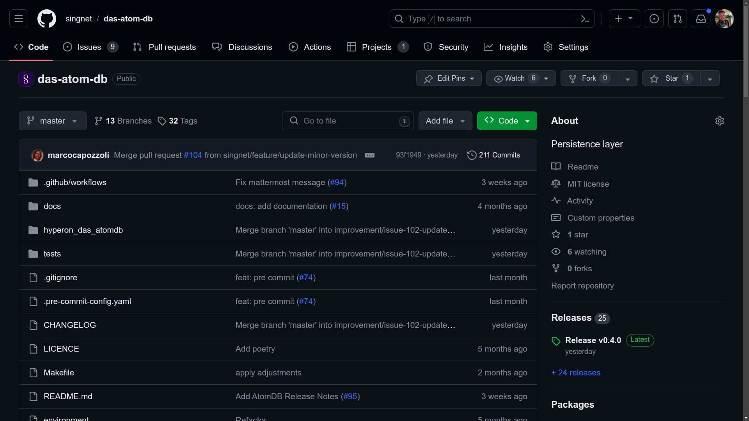749x421 pixels.
Task: Open singnet organization link in breadcrumb
Action: [79, 19]
